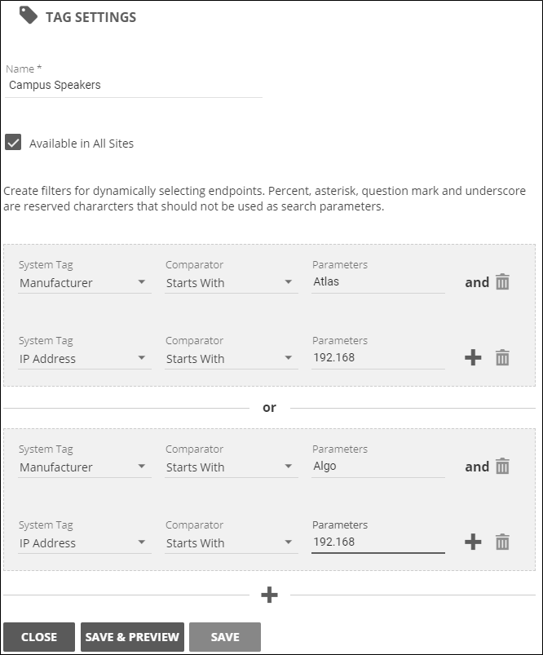Click the Available in All Sites label
Viewport: 543px width, 655px height.
82,144
